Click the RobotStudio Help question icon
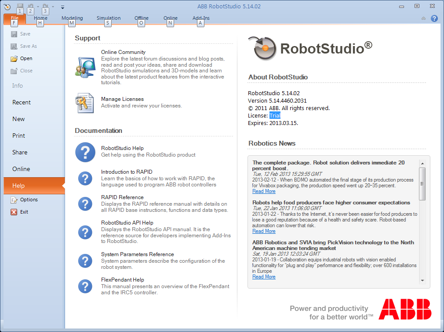This screenshot has height=332, width=444. point(85,152)
